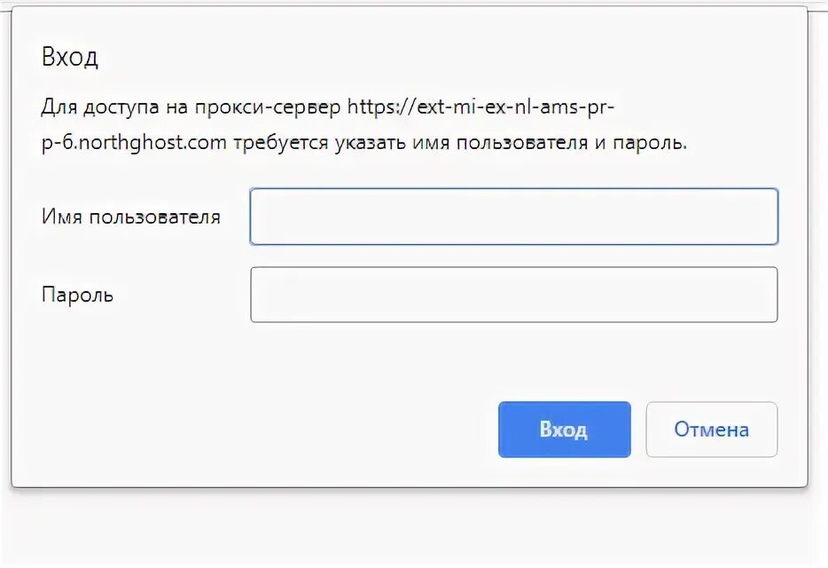The image size is (828, 568).
Task: Click the "https://" prefix of the proxy address
Action: pos(379,107)
